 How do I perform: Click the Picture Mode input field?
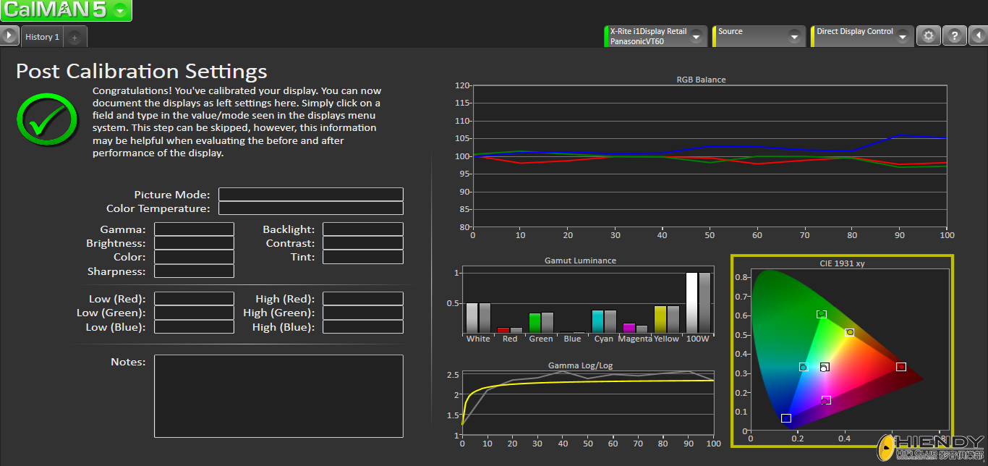[x=310, y=195]
